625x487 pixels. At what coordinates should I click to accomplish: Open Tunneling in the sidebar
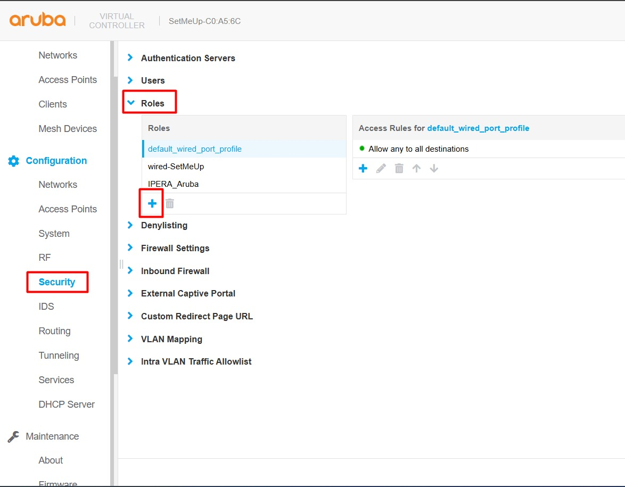(59, 356)
